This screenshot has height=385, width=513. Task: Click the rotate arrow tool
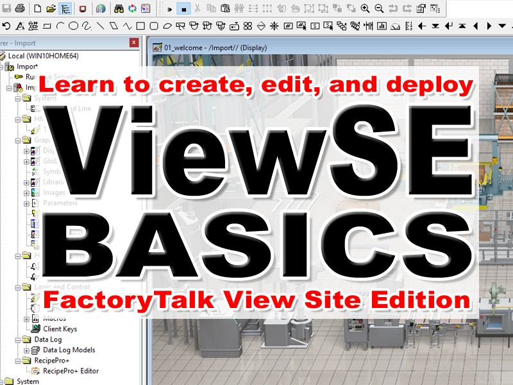coord(6,26)
